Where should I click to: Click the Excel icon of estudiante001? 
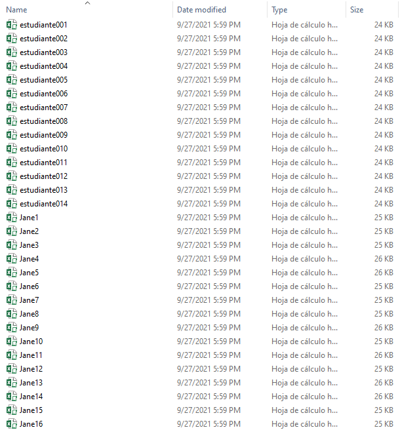click(12, 25)
